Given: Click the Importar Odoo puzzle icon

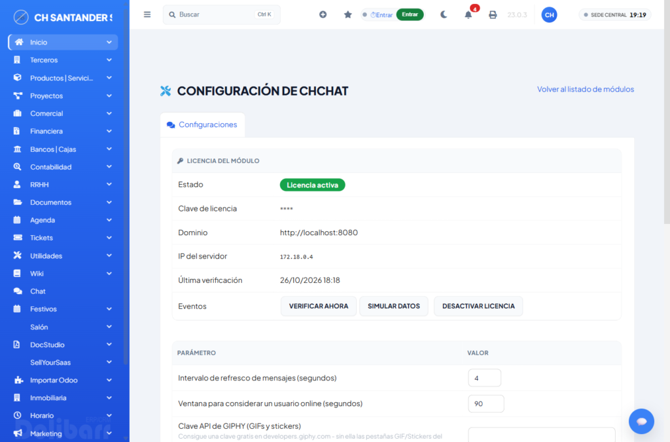Looking at the screenshot, I should click(x=18, y=380).
